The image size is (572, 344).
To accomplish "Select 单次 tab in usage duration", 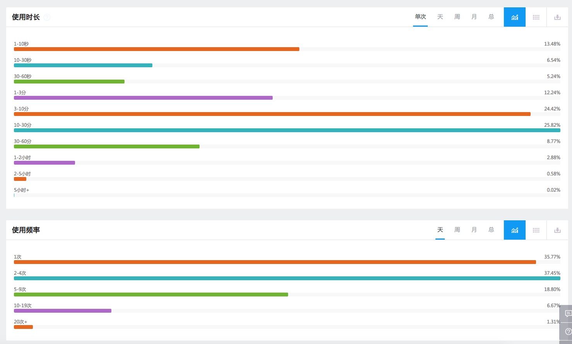I will (420, 17).
